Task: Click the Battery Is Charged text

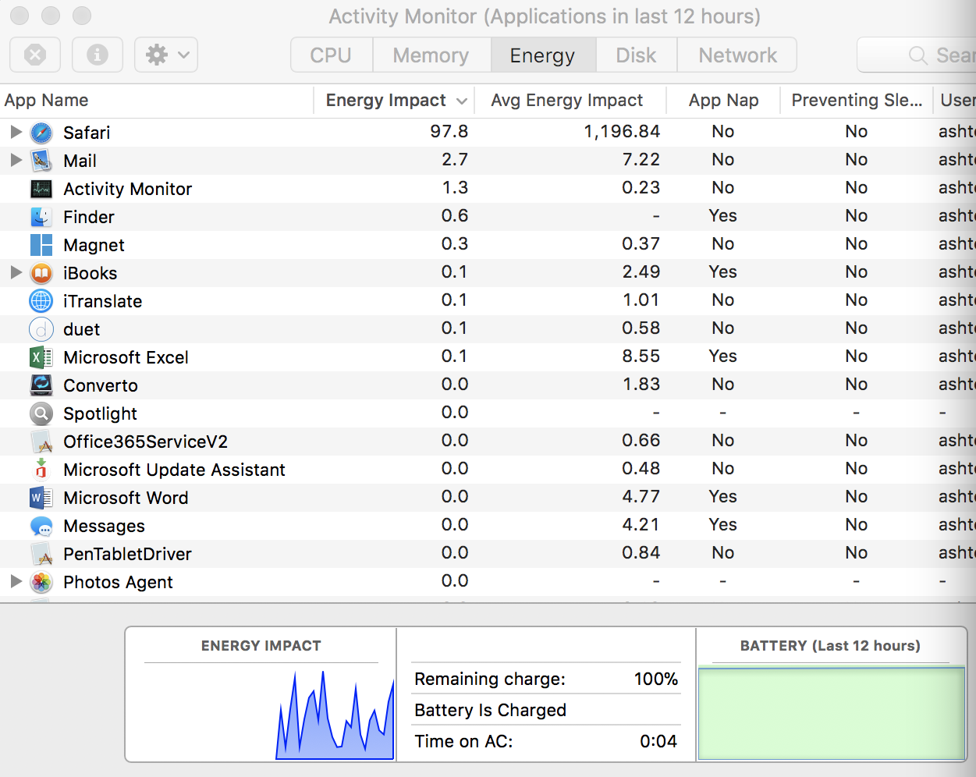Action: 491,710
